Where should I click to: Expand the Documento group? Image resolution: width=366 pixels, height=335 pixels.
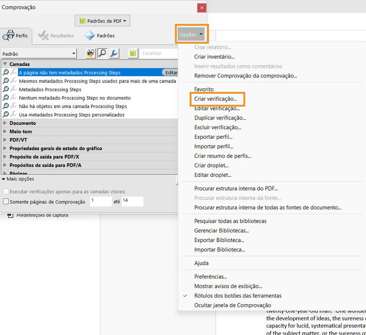pos(5,123)
